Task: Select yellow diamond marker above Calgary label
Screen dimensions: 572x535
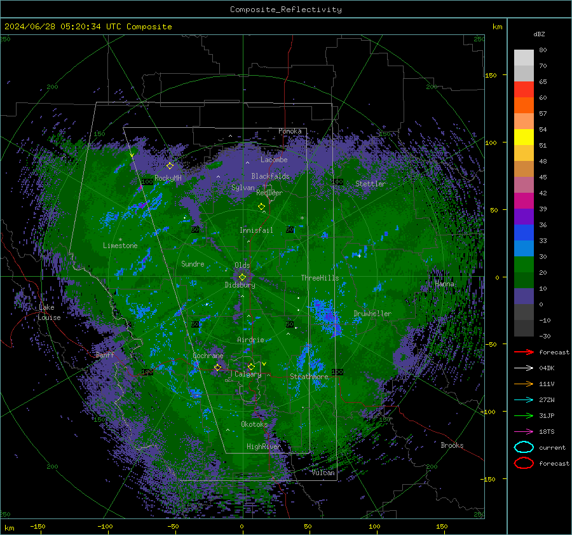Action: pos(251,366)
